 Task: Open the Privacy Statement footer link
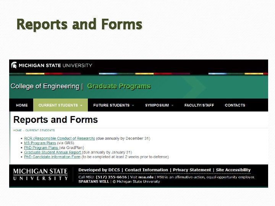(x=192, y=170)
